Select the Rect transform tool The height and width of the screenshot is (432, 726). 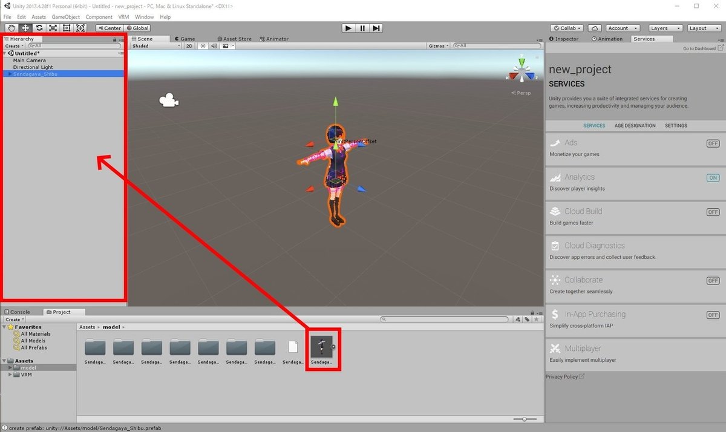67,28
